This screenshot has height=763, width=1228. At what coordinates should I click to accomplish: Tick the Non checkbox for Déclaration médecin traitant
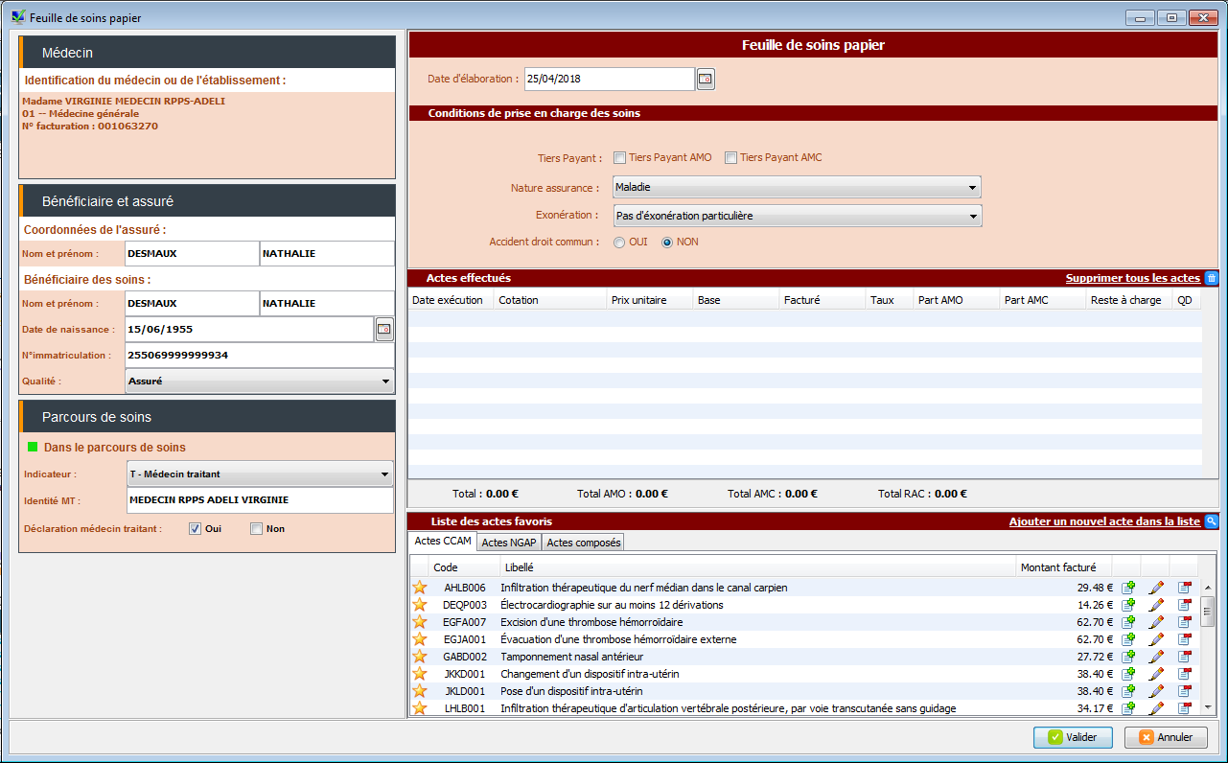(x=256, y=529)
